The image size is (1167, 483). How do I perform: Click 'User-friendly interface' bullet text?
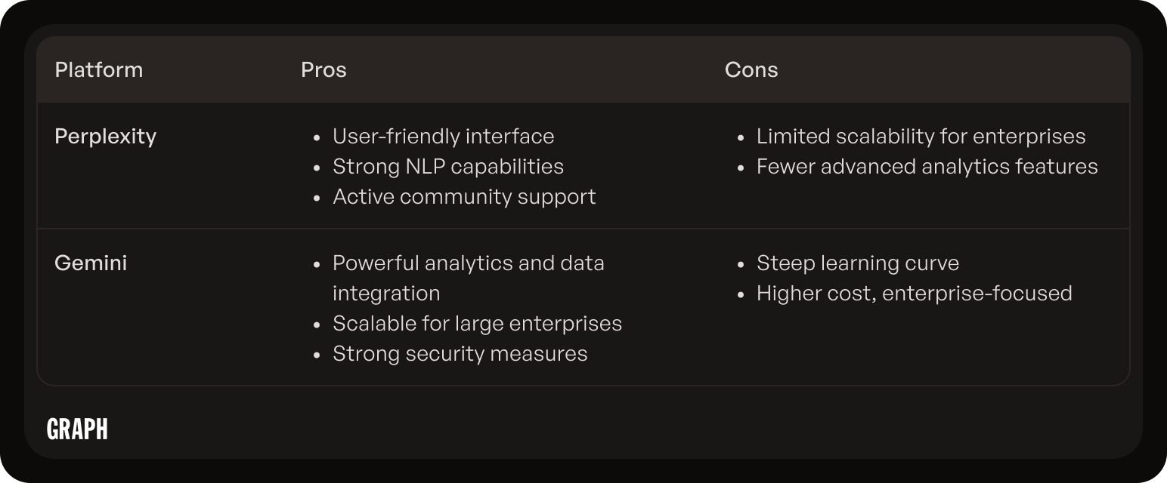click(x=444, y=137)
